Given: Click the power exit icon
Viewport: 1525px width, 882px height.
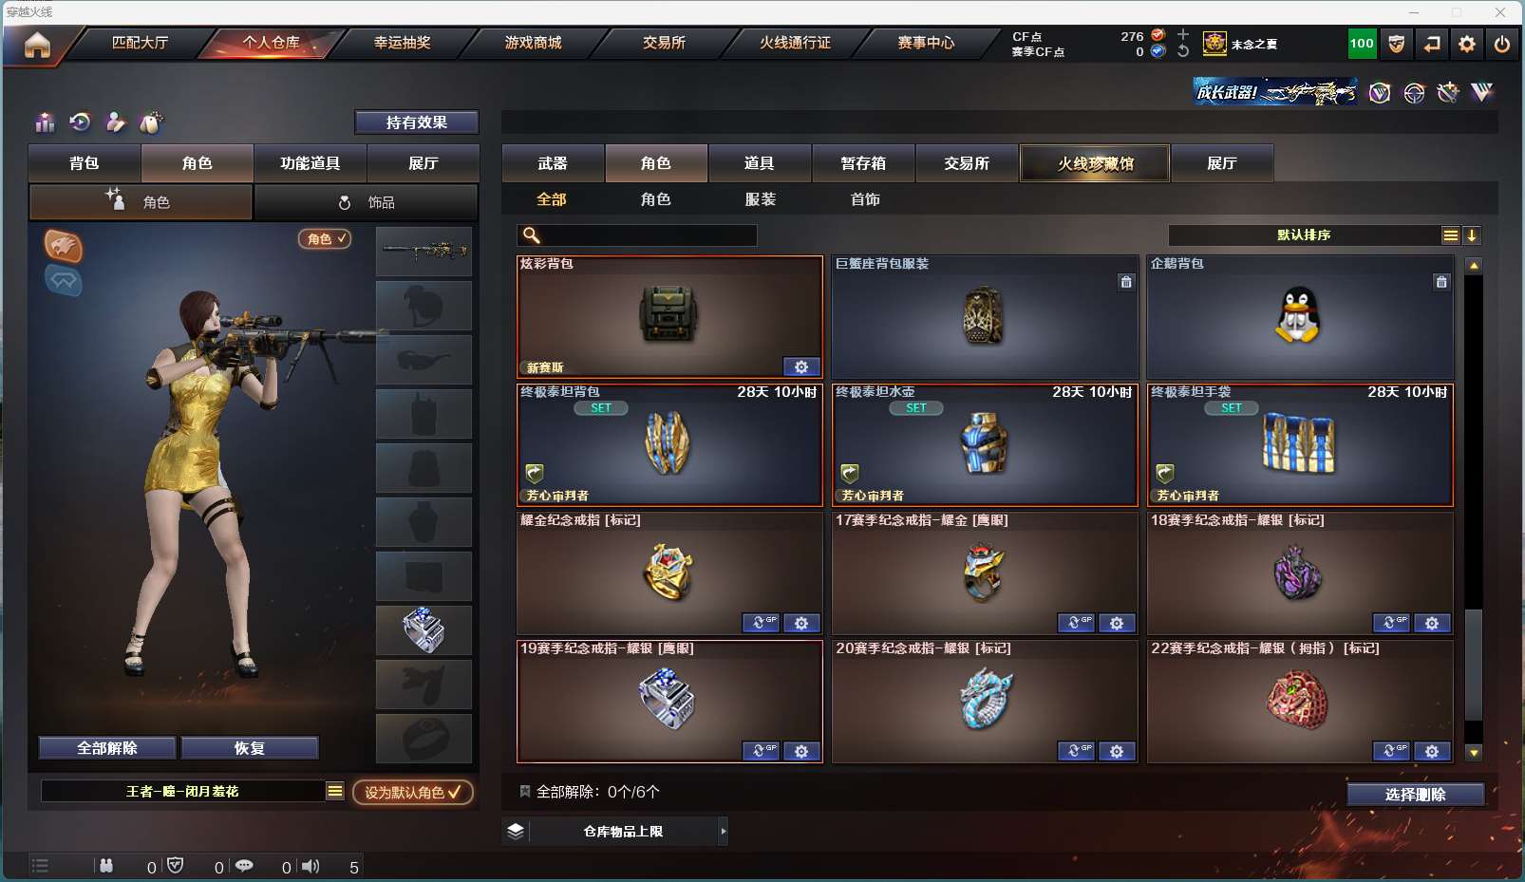Looking at the screenshot, I should 1502,44.
